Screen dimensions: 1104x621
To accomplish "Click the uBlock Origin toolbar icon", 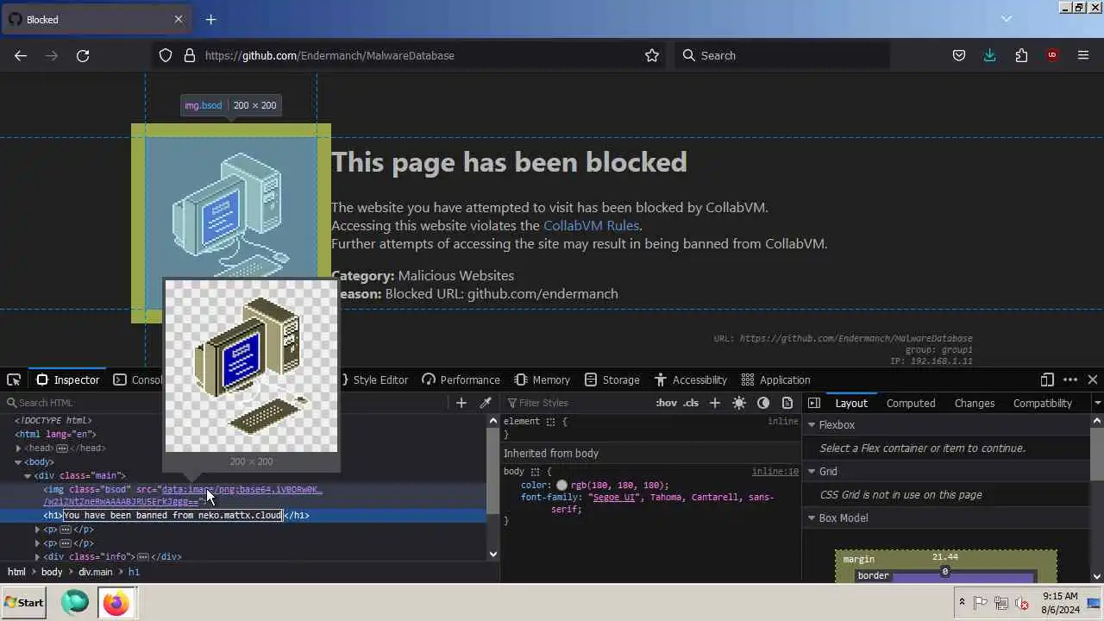I will pyautogui.click(x=1052, y=55).
